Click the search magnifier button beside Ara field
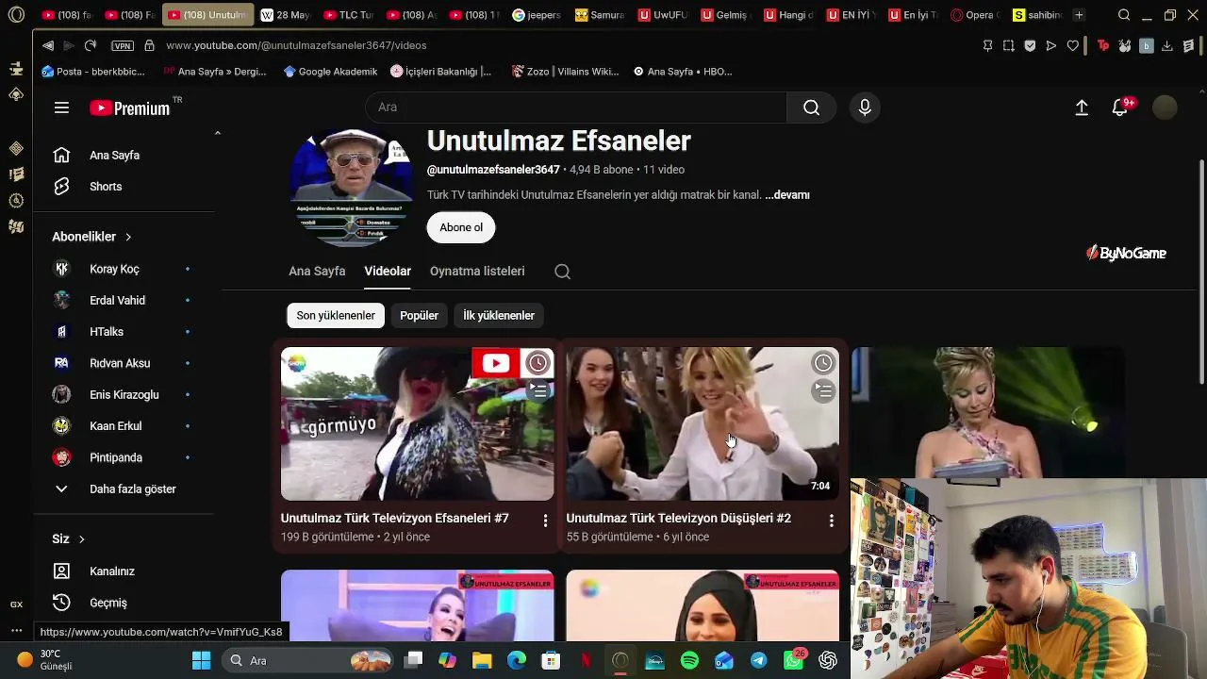Viewport: 1207px width, 679px height. [x=811, y=108]
